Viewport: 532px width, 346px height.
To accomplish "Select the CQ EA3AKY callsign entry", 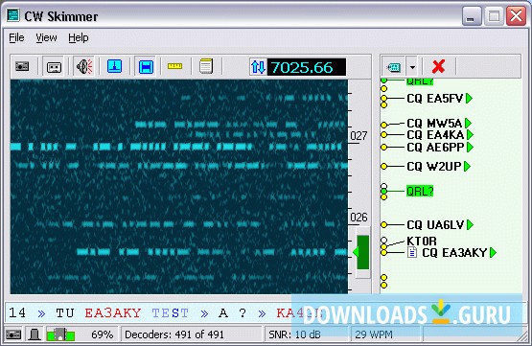I will [x=454, y=253].
